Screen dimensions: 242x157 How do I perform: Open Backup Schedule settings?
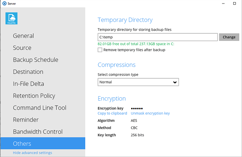pos(35,60)
